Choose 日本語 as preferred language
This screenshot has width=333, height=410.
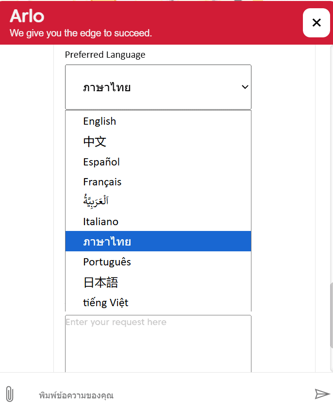(100, 282)
